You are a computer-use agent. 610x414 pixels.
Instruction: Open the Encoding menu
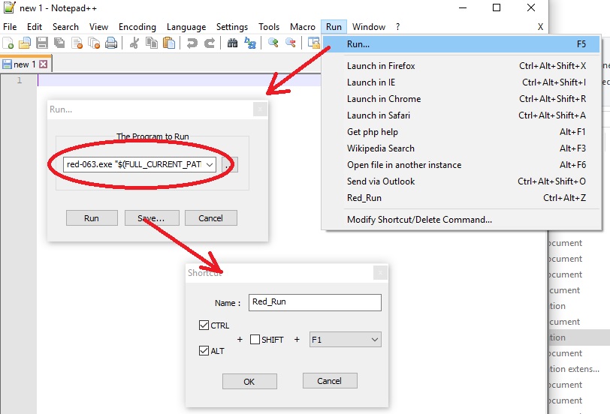pos(137,27)
